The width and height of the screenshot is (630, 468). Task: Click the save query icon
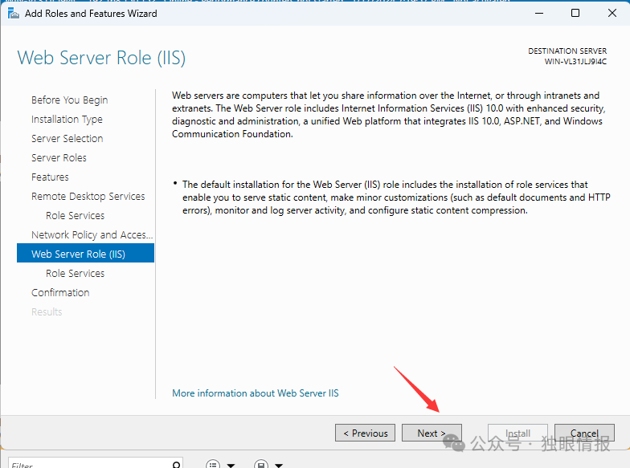point(261,464)
